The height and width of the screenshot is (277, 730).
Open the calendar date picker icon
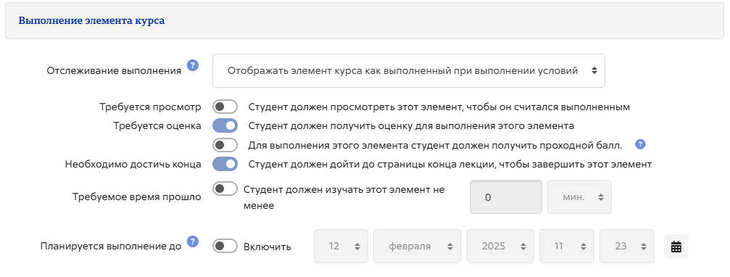click(676, 247)
